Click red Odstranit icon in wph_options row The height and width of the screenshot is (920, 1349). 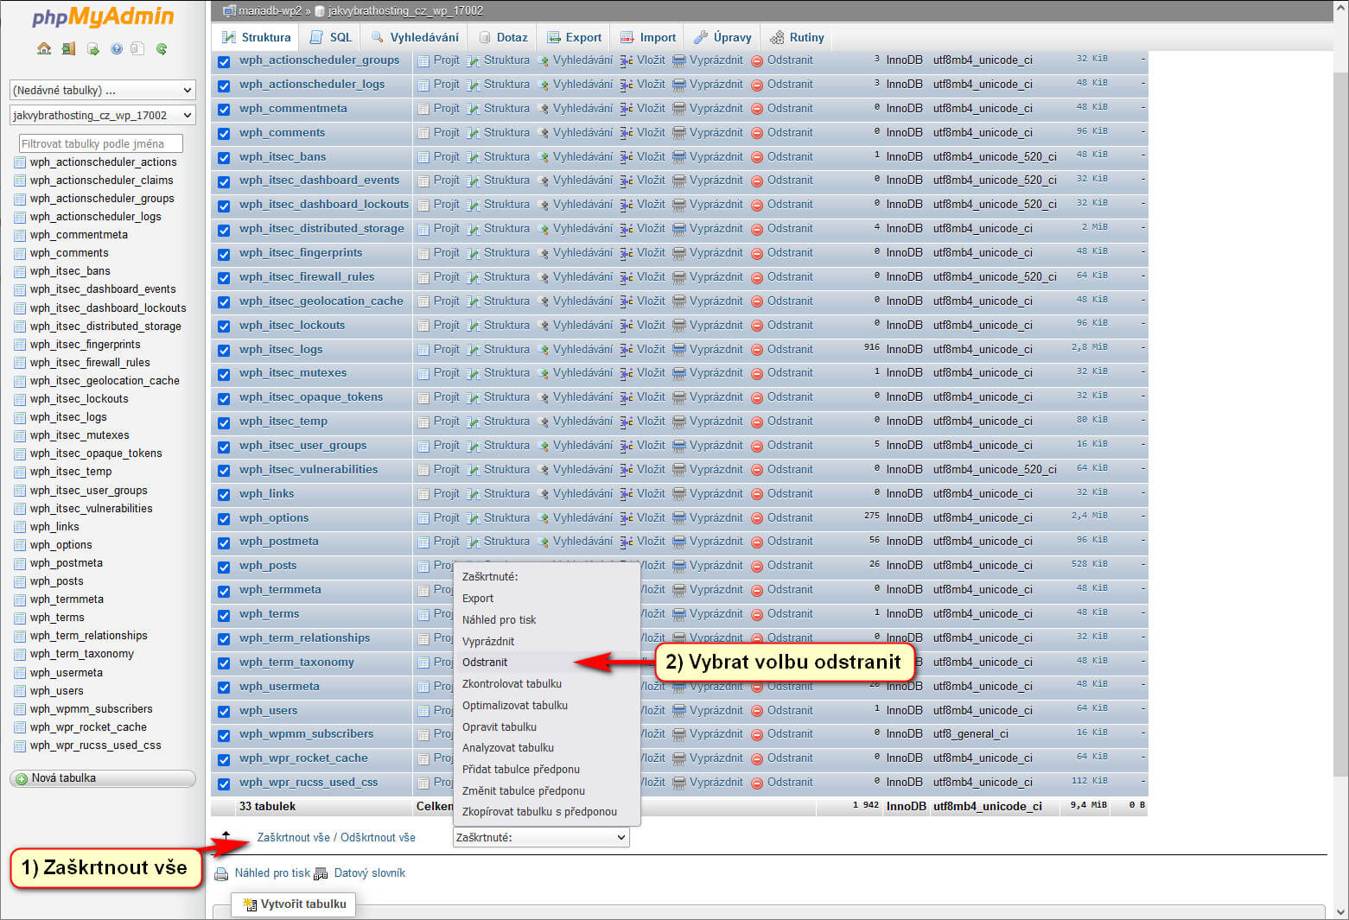757,518
